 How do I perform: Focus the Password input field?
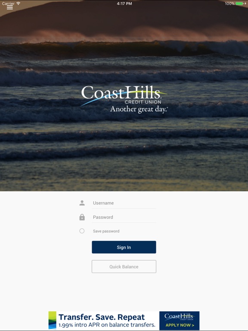click(124, 217)
